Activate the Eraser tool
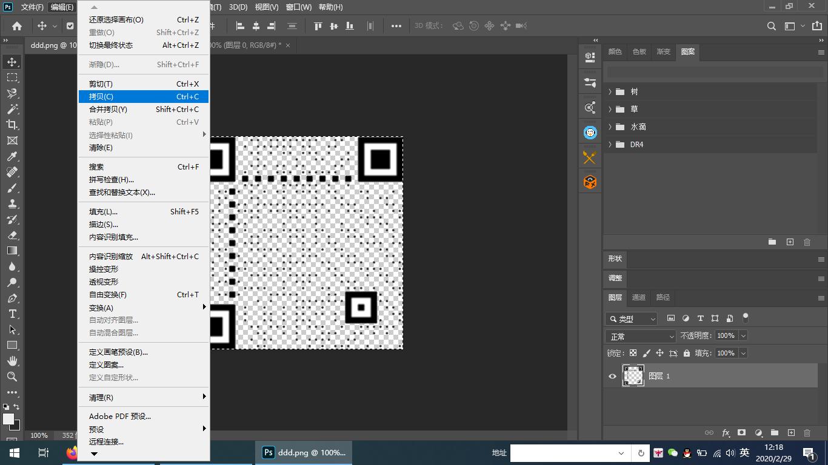The image size is (828, 465). click(12, 235)
